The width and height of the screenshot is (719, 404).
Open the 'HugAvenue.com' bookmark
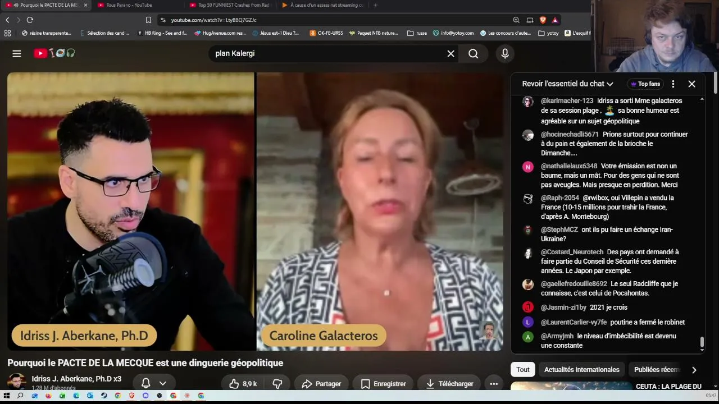pyautogui.click(x=220, y=33)
